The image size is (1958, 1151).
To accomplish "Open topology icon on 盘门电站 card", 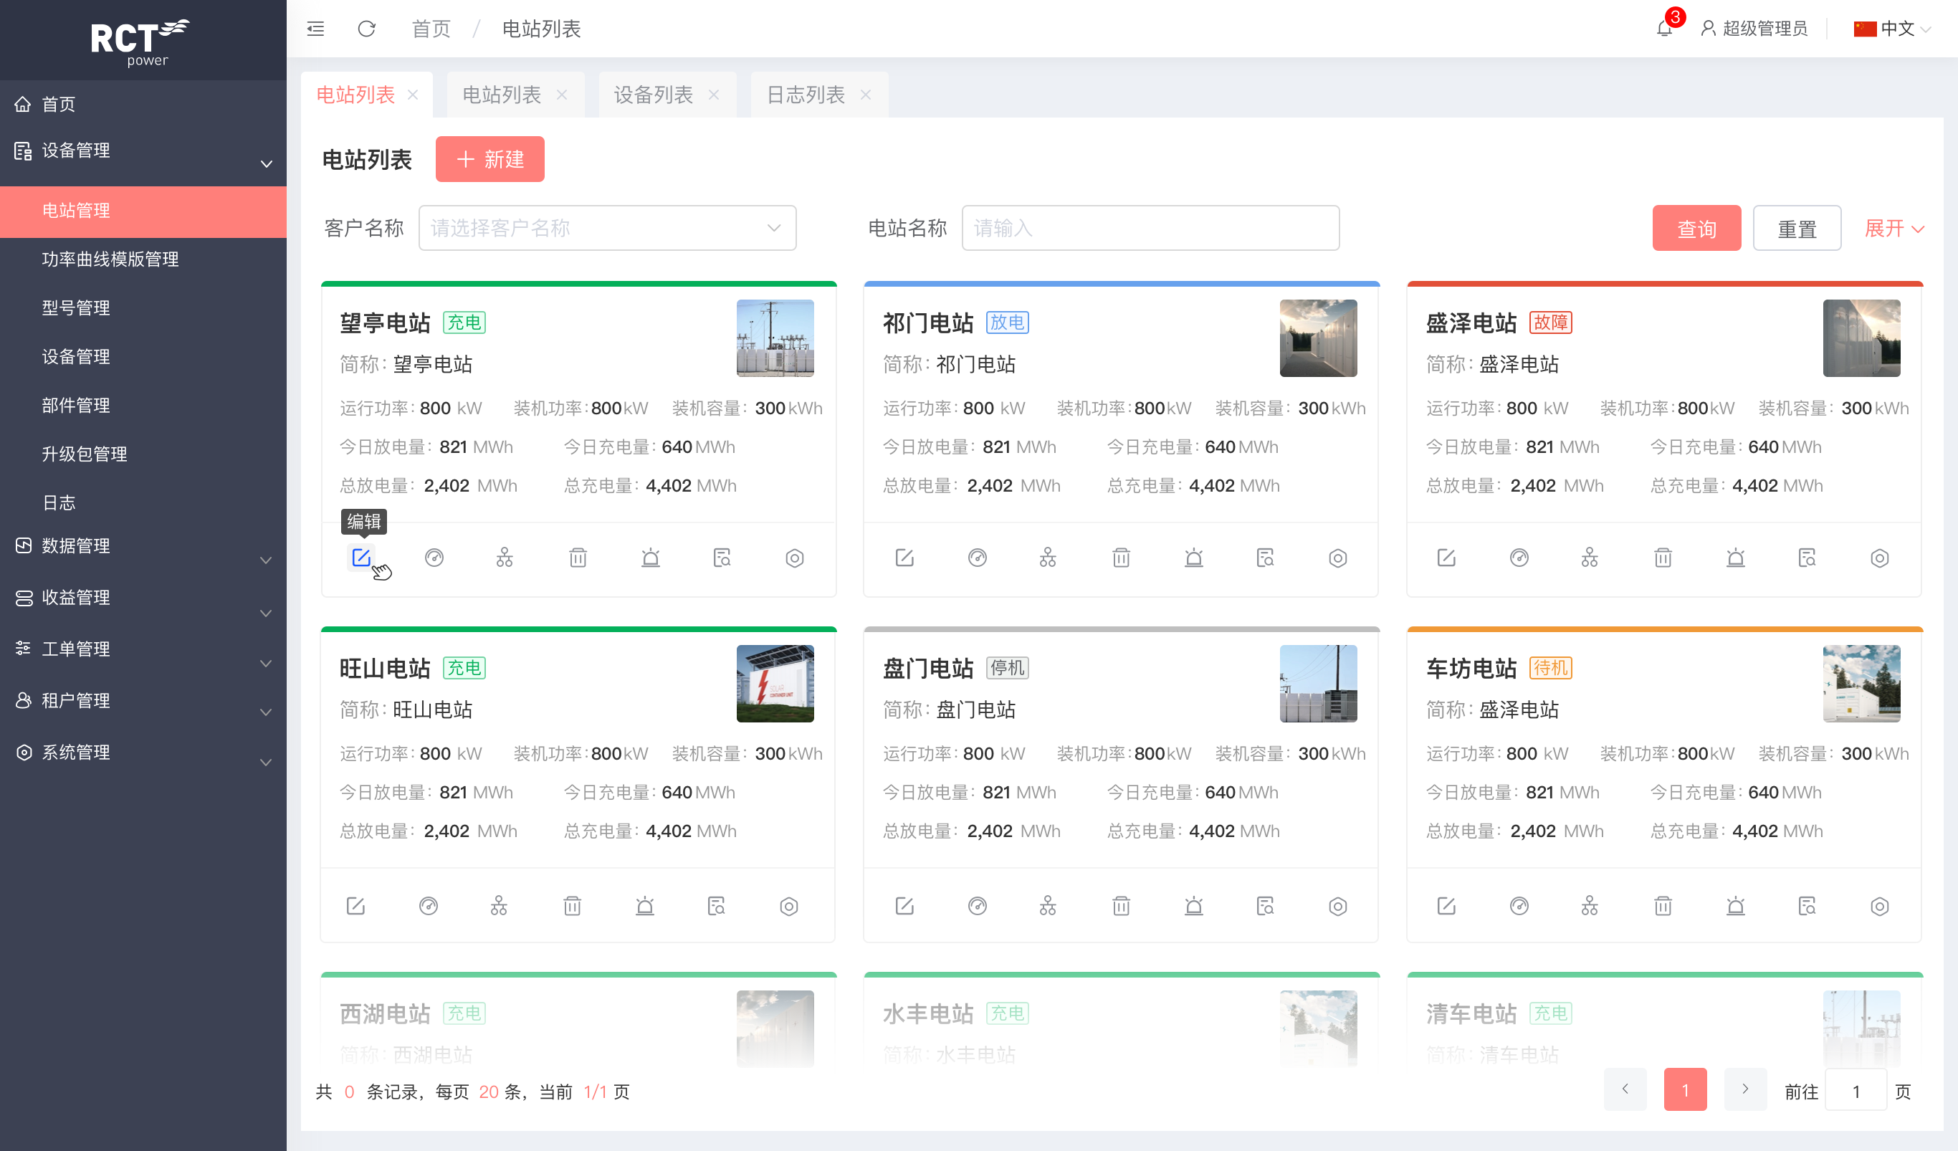I will 1048,905.
